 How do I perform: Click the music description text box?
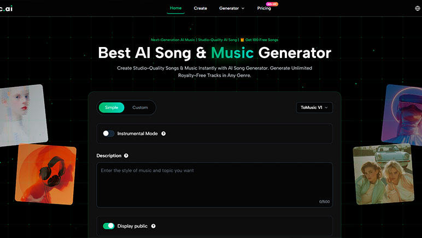click(214, 185)
